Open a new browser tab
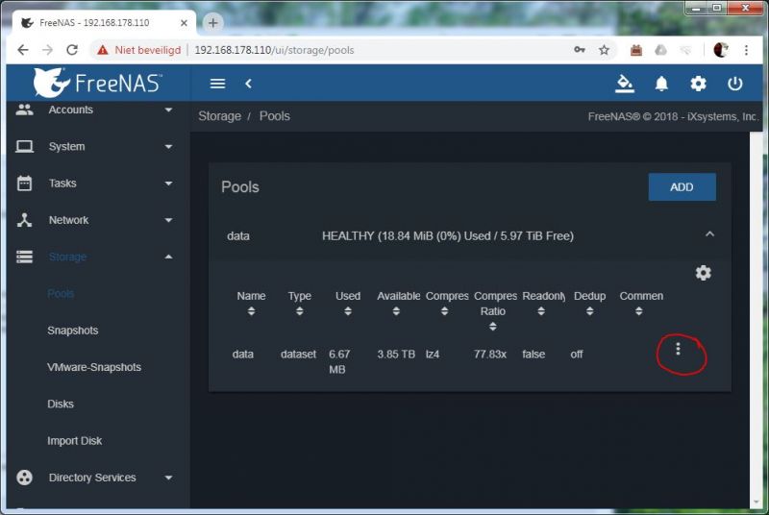Screen dimensions: 769x515 (212, 22)
